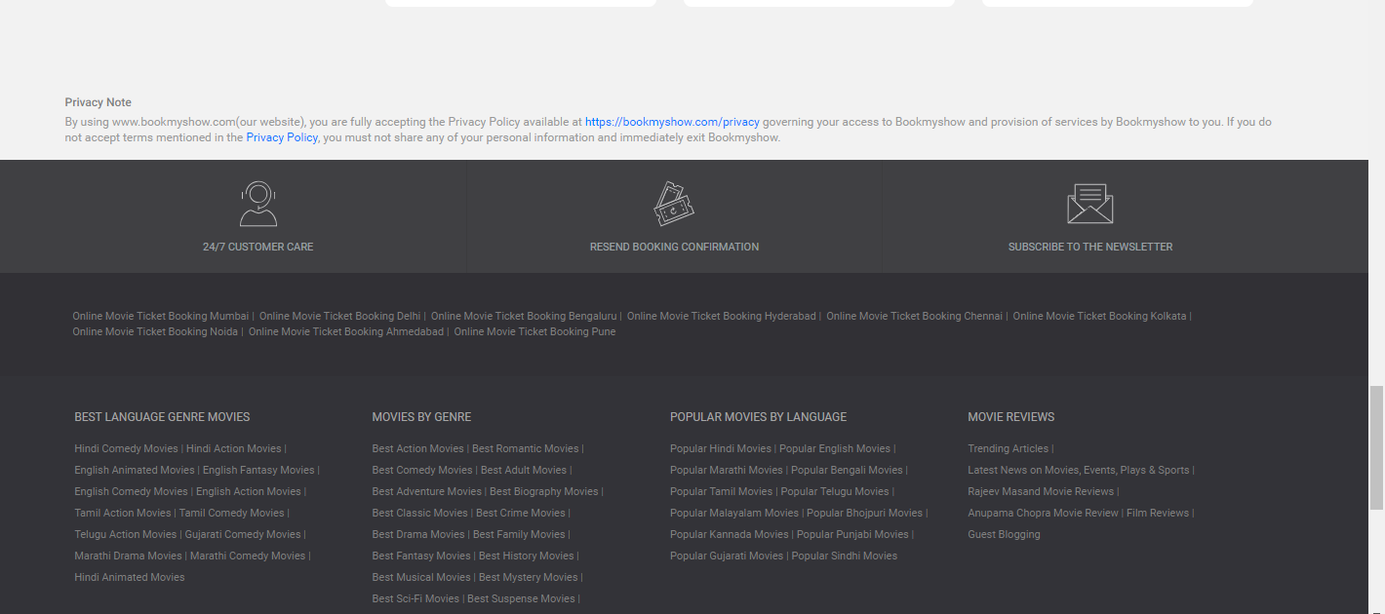Visit English Fantasy Movies

pyautogui.click(x=258, y=470)
